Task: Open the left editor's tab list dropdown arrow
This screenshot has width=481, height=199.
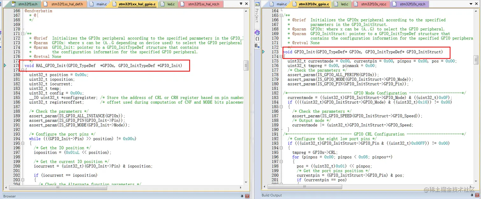Action: (x=241, y=4)
